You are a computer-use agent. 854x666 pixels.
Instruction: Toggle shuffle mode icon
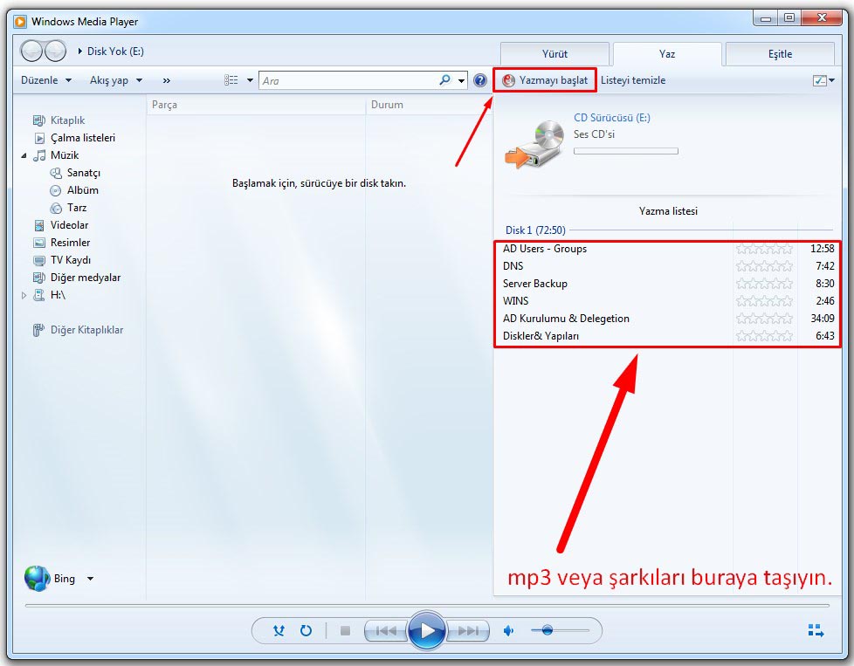point(279,630)
